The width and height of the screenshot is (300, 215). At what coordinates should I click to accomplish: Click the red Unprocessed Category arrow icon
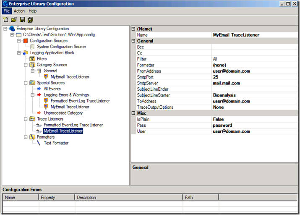(39, 113)
